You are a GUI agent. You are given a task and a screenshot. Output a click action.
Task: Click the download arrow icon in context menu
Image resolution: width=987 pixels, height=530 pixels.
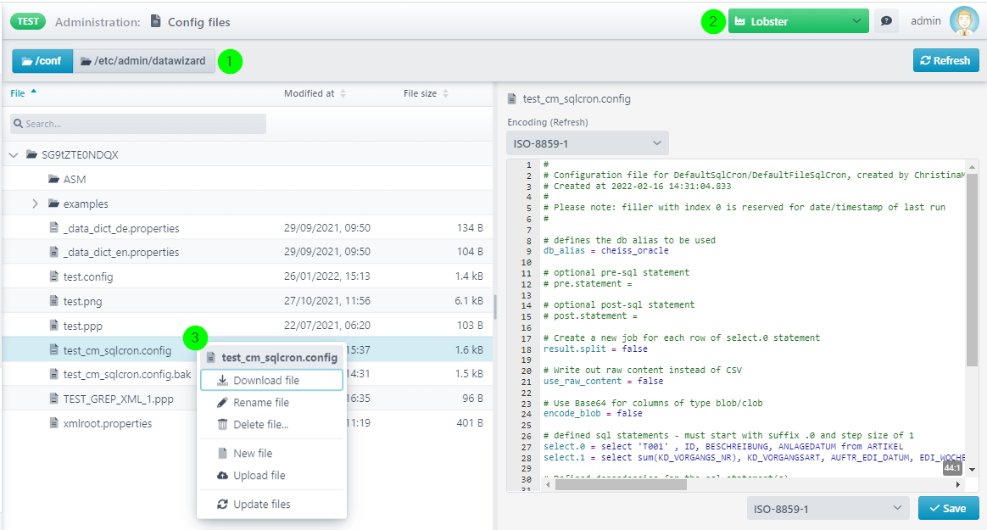(222, 380)
